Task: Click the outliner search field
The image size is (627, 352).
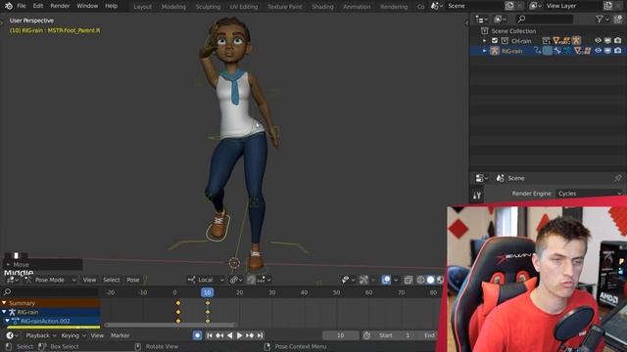Action: [545, 19]
